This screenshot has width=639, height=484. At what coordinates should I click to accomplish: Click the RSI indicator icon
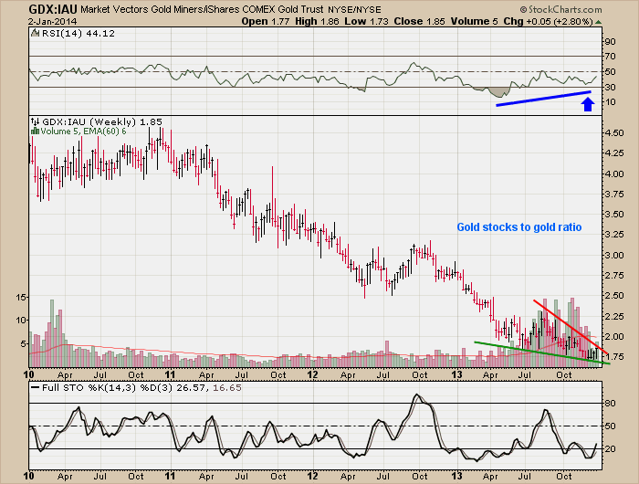[x=36, y=33]
